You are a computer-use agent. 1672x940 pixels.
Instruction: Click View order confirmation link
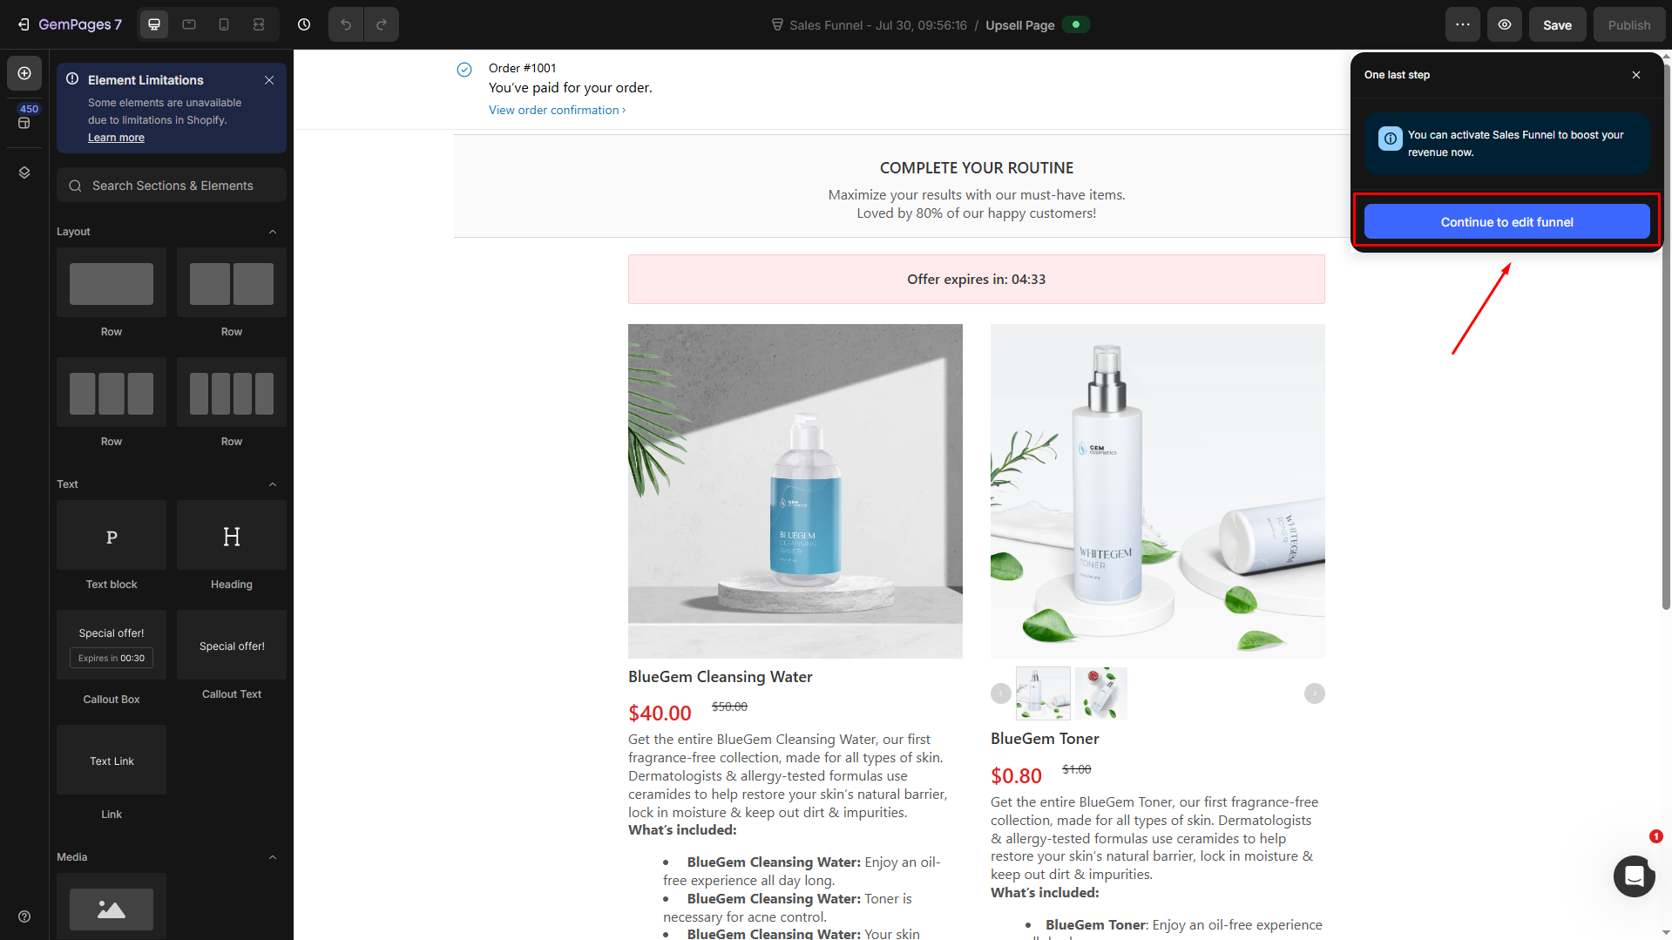pyautogui.click(x=557, y=110)
